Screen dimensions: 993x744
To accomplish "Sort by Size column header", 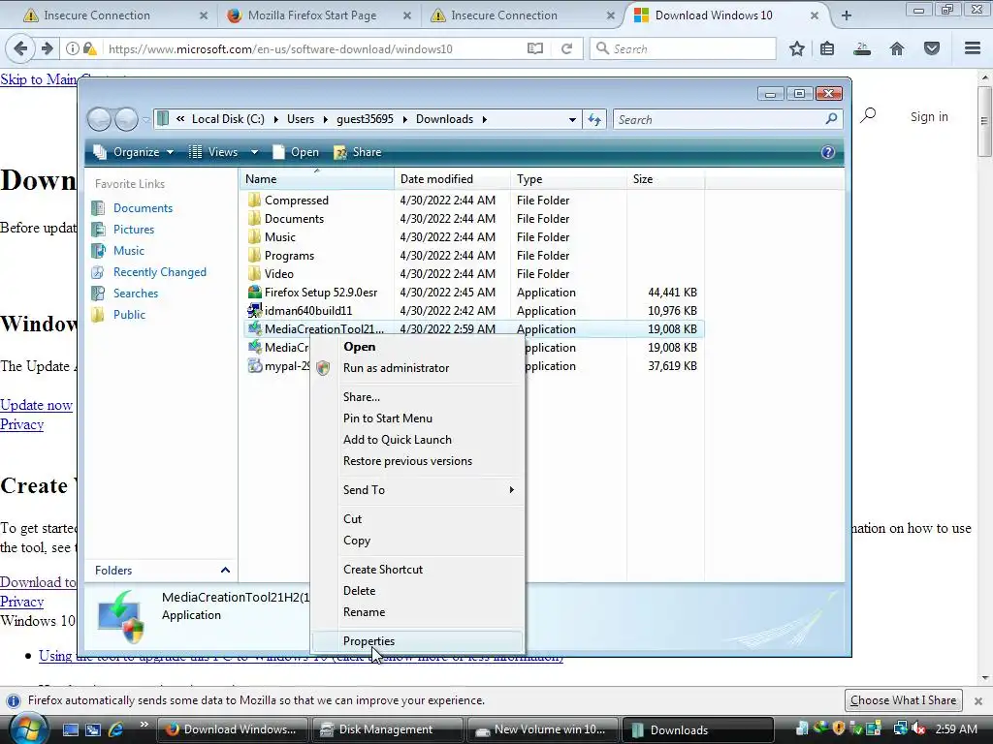I will (x=665, y=179).
